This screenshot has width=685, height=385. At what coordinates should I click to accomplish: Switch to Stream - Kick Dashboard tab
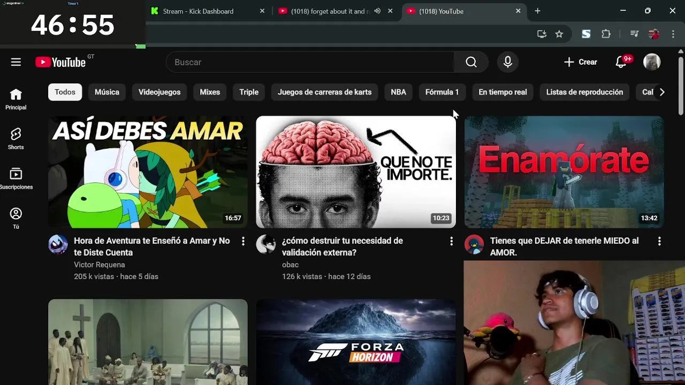[209, 11]
